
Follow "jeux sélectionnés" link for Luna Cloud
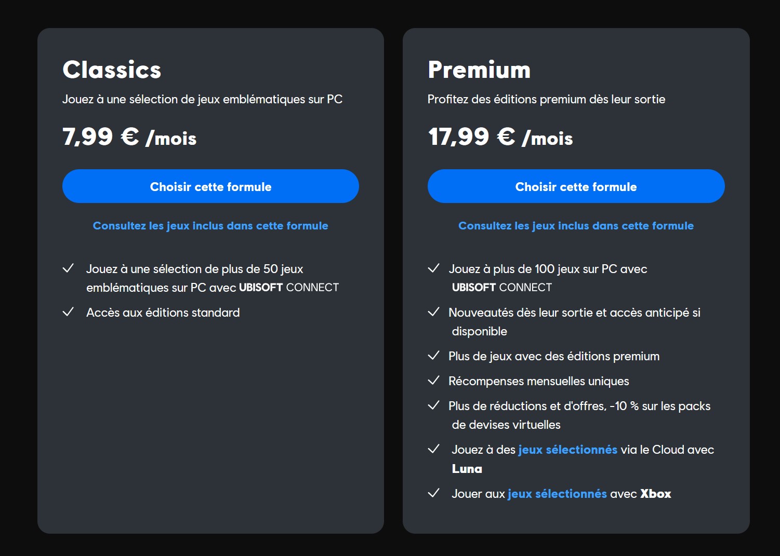tap(567, 450)
